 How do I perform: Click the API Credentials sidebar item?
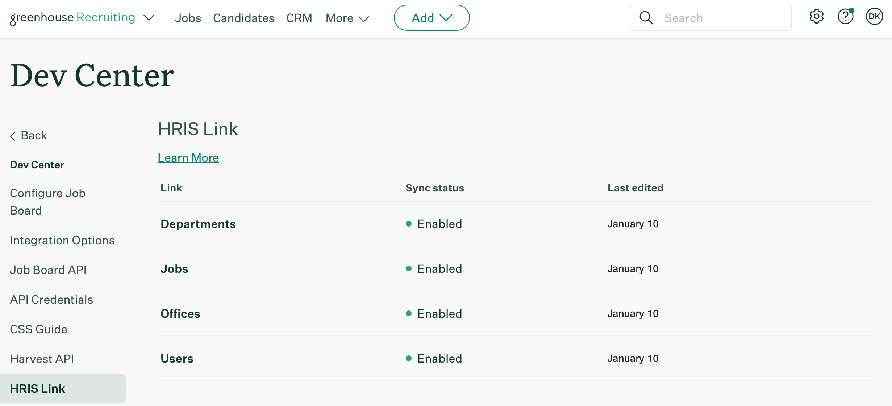point(52,299)
